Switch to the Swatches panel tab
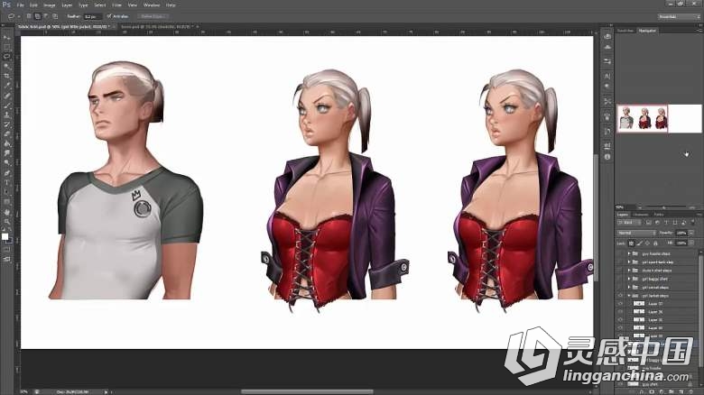 click(625, 31)
